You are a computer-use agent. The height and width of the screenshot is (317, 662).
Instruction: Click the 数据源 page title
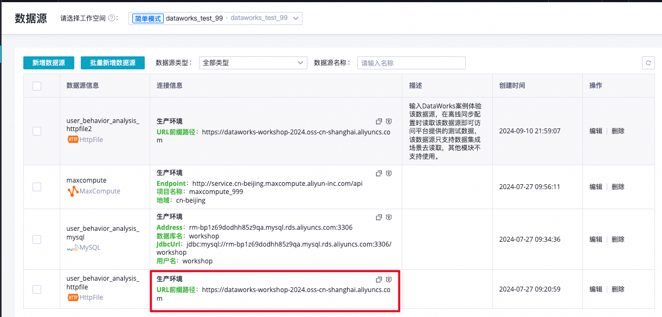pyautogui.click(x=31, y=18)
